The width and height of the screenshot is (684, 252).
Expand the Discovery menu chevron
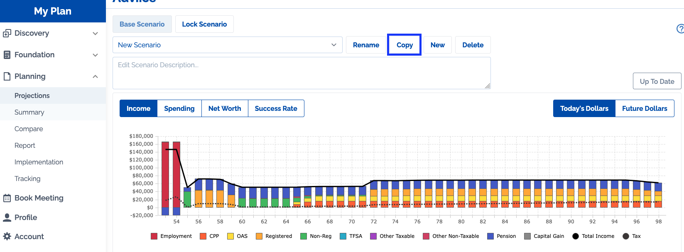coord(95,33)
